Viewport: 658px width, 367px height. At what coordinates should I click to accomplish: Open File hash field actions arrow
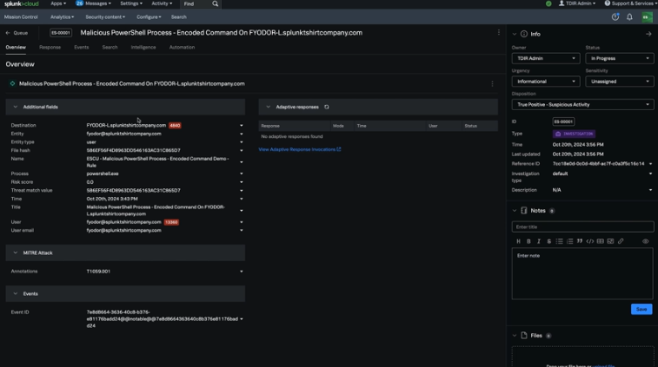(242, 150)
